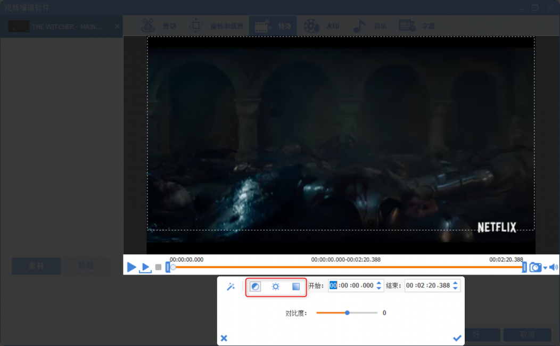560x346 pixels.
Task: Increase the 结束 end time with up arrow
Action: (x=455, y=283)
